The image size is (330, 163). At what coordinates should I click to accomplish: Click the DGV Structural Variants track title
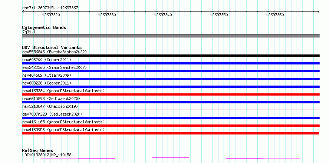pos(52,47)
